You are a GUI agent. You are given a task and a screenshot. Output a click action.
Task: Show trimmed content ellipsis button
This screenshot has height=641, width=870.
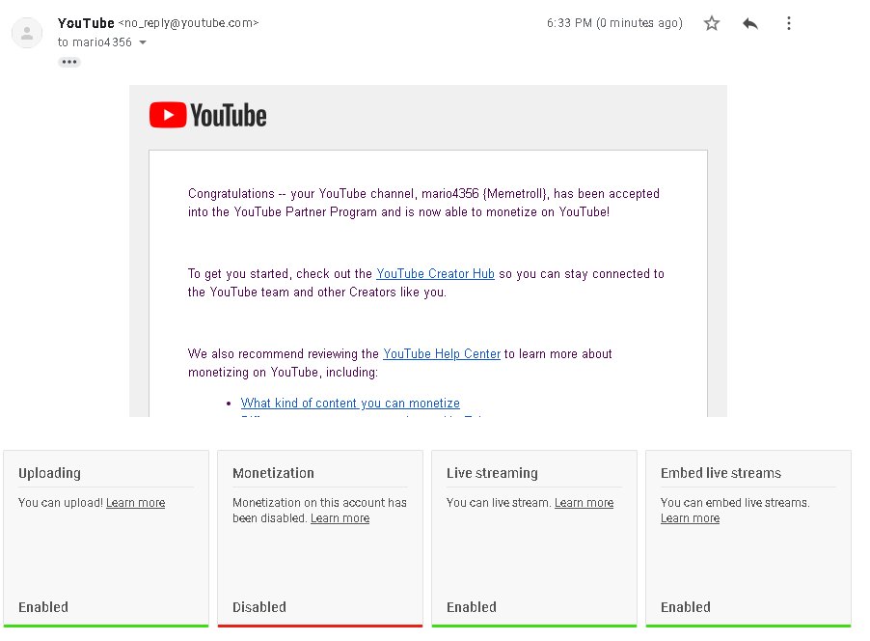[x=69, y=62]
